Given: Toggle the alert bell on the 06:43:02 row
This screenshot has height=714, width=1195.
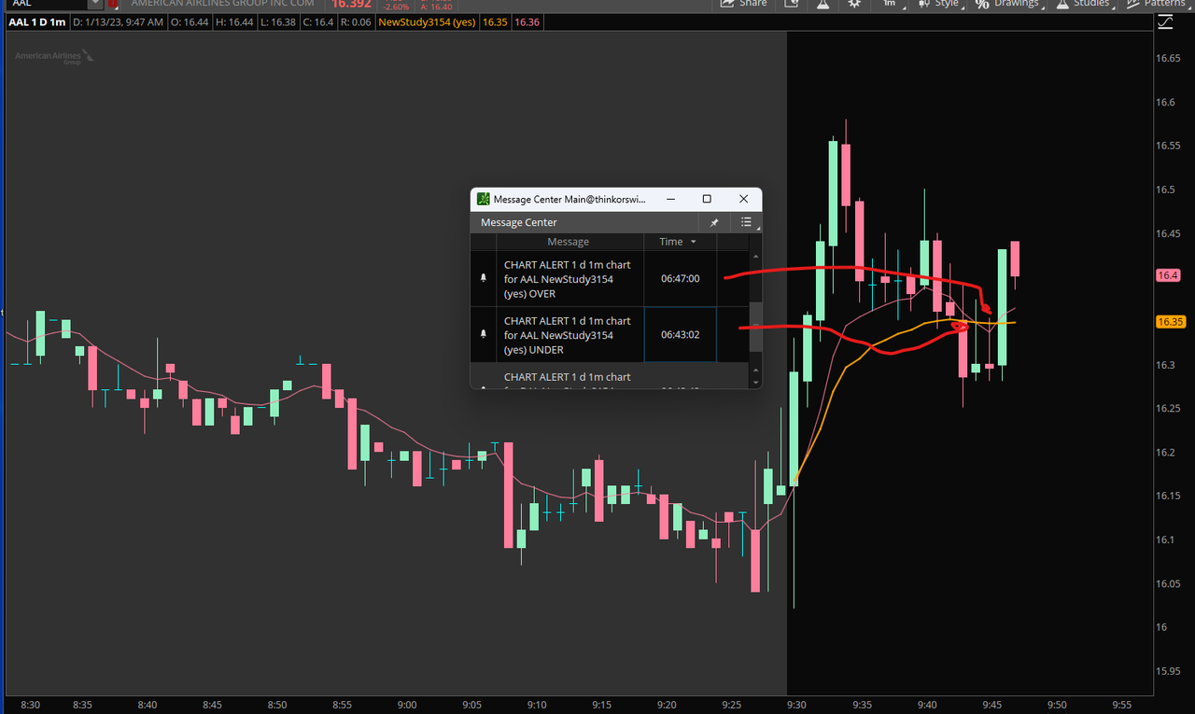Looking at the screenshot, I should point(483,334).
